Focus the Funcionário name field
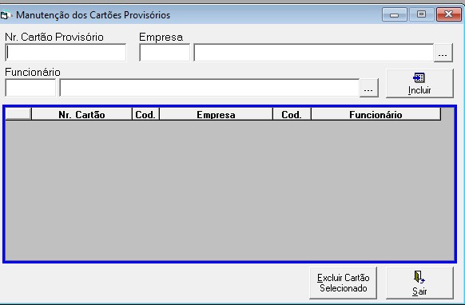 click(x=209, y=88)
